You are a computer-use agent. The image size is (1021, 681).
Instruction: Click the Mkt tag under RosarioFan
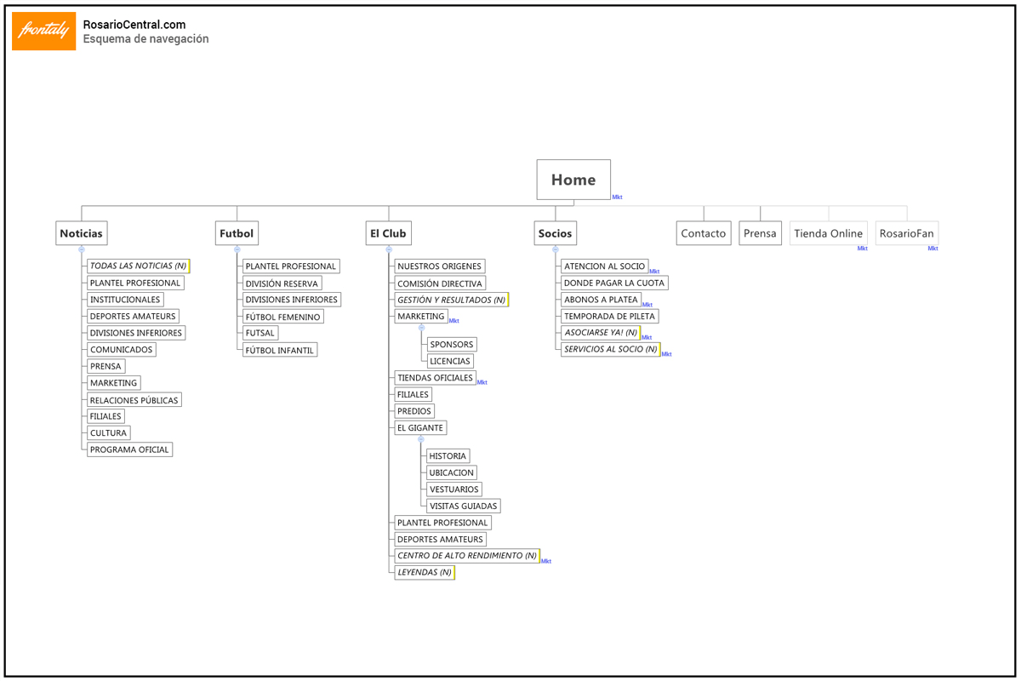pos(933,249)
